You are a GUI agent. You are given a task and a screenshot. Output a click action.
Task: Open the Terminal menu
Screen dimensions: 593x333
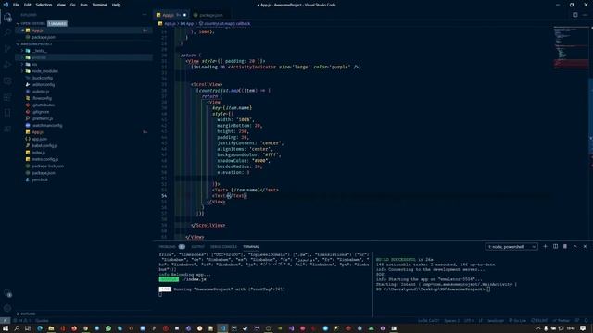[100, 5]
